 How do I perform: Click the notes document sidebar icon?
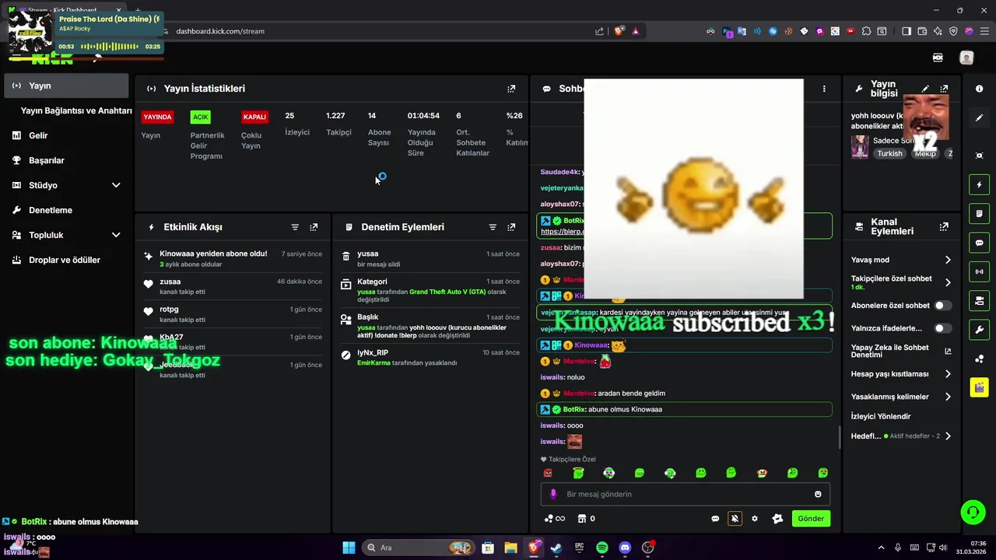[979, 214]
